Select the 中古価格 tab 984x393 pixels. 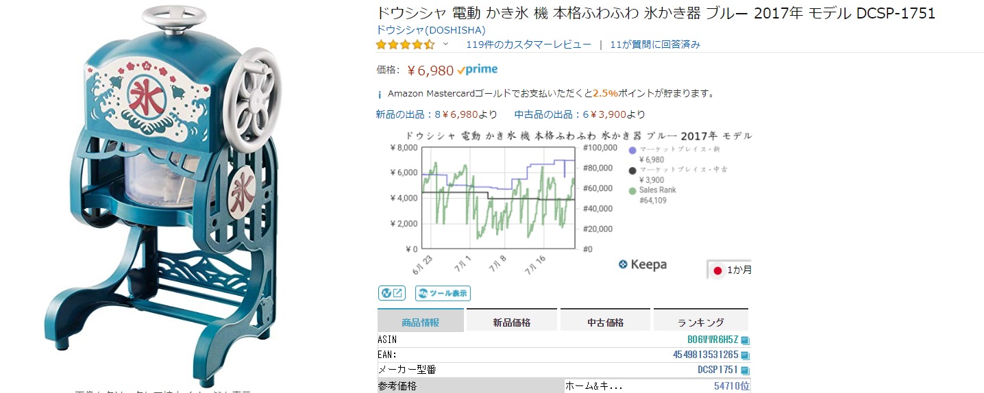[x=605, y=322]
